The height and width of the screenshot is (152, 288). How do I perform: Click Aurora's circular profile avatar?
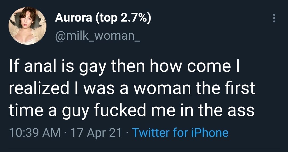pyautogui.click(x=28, y=26)
